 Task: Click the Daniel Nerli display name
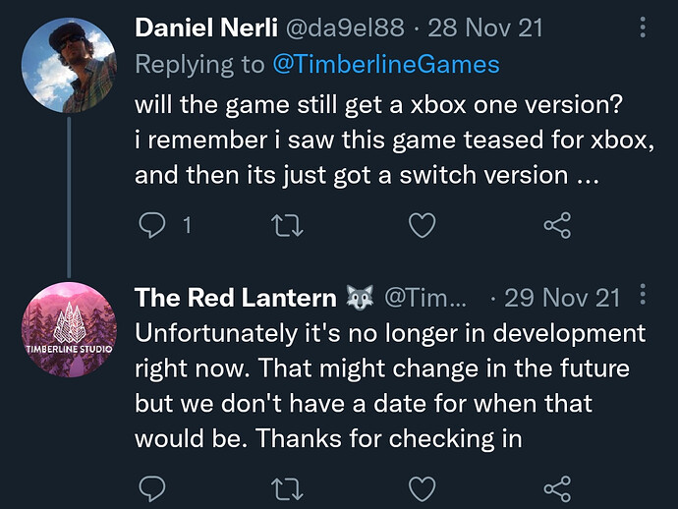[206, 28]
